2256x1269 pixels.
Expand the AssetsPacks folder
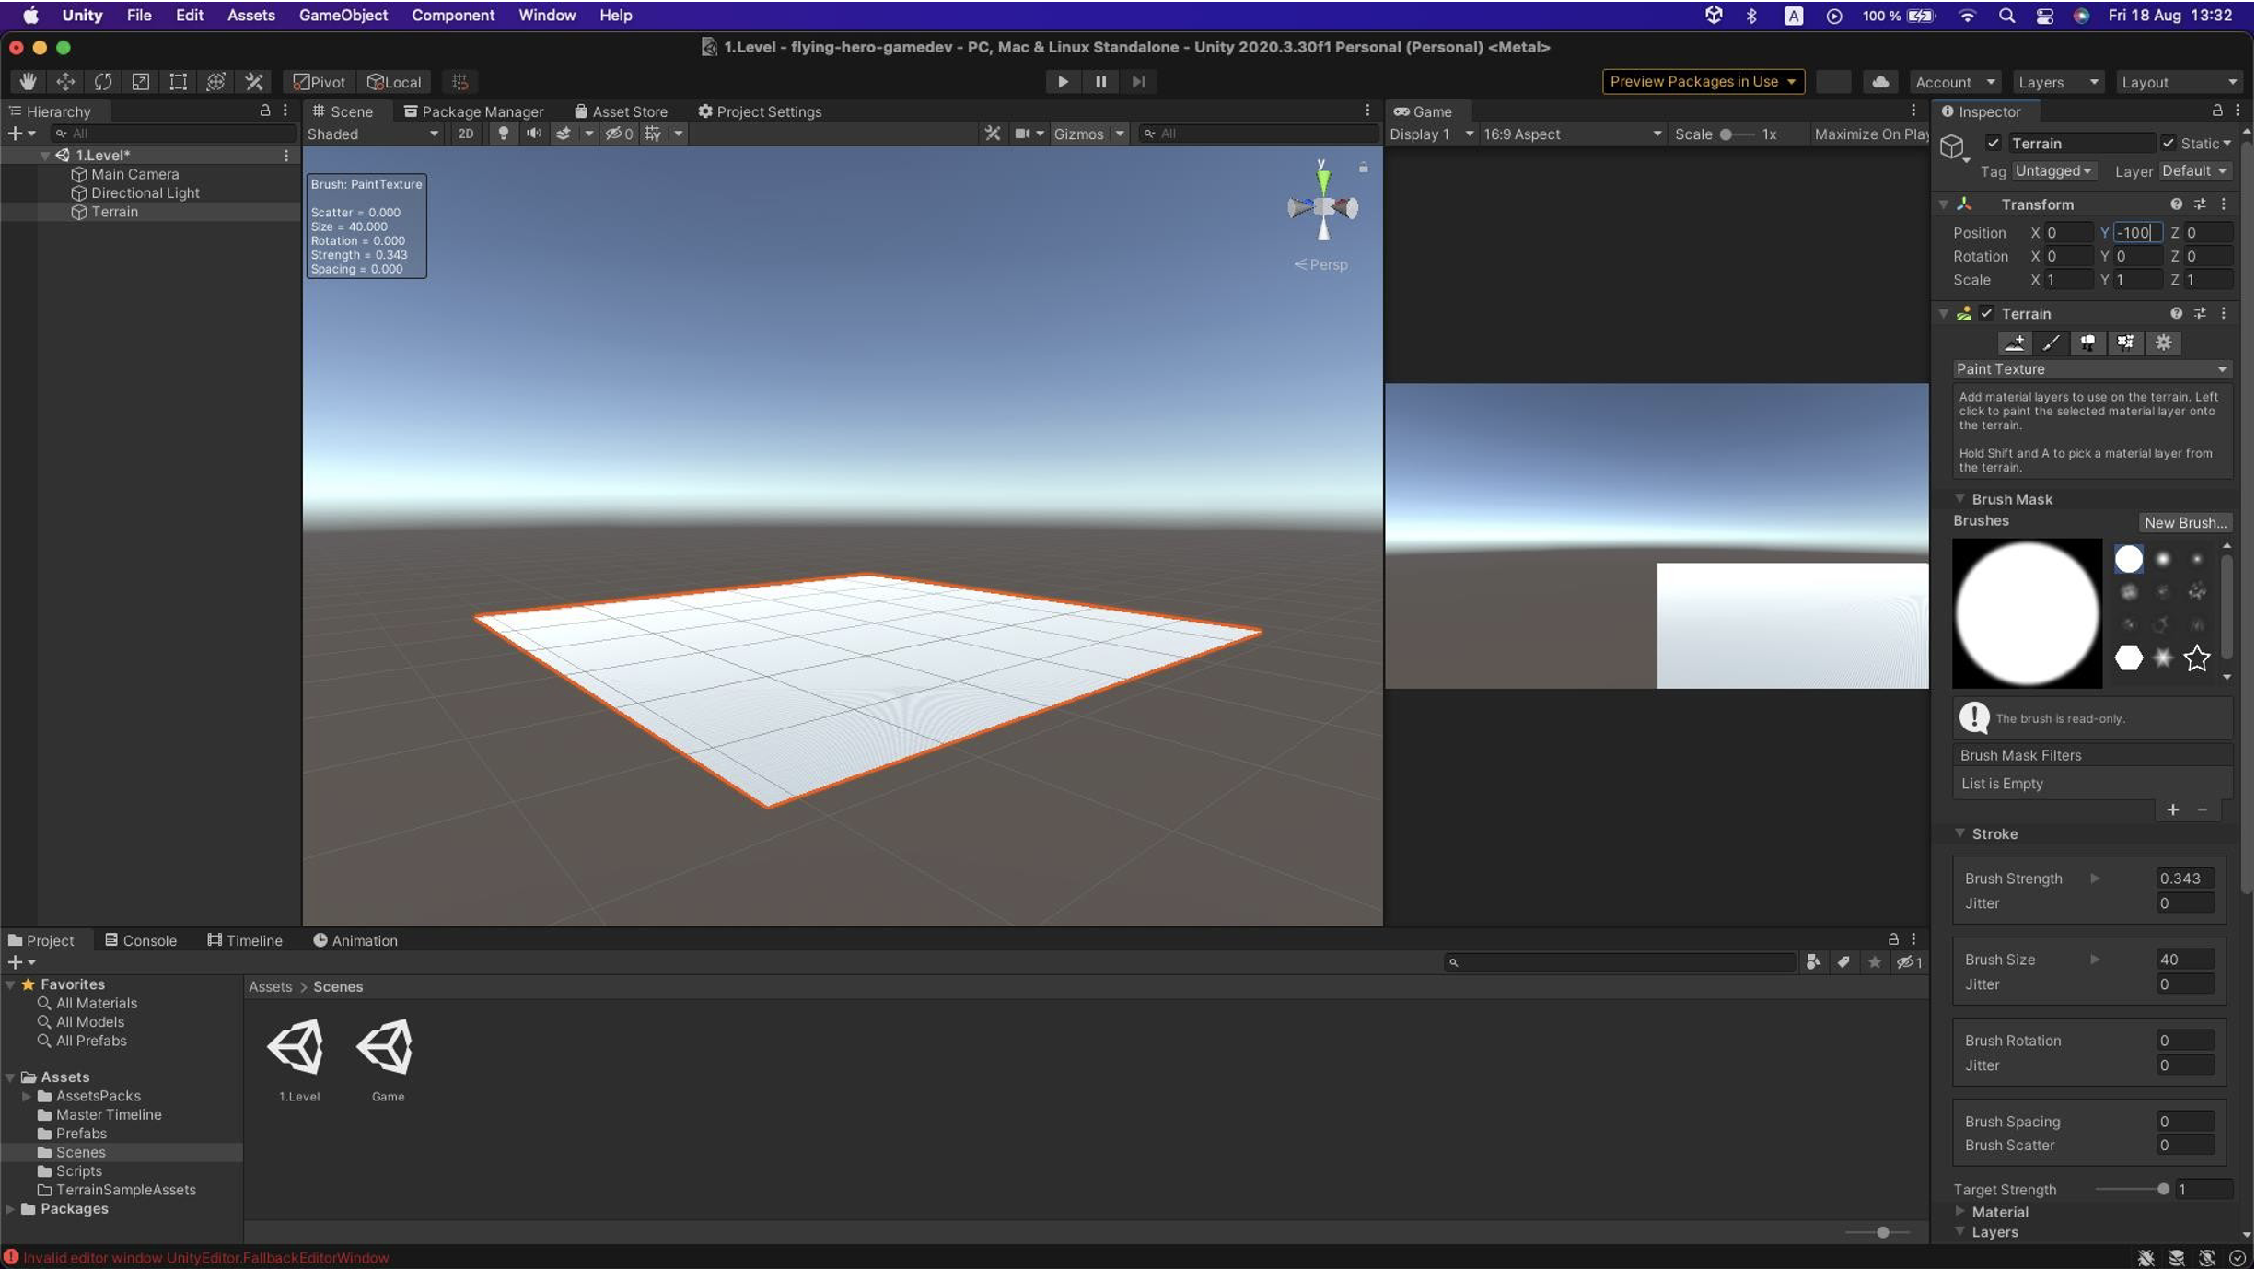coord(27,1096)
